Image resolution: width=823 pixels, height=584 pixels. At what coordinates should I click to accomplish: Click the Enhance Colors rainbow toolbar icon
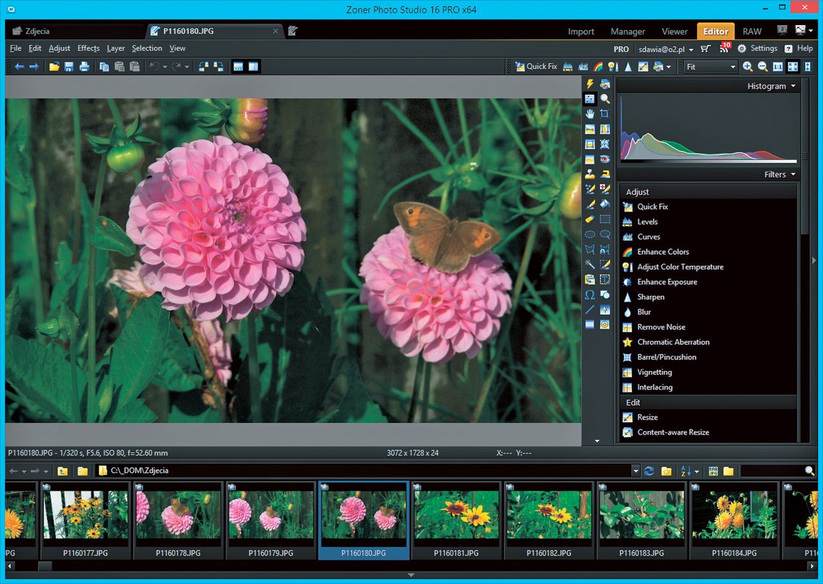tap(598, 66)
